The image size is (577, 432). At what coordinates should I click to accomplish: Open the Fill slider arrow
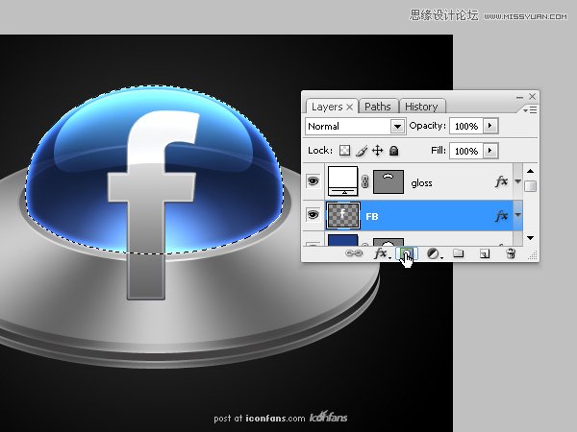[x=489, y=151]
